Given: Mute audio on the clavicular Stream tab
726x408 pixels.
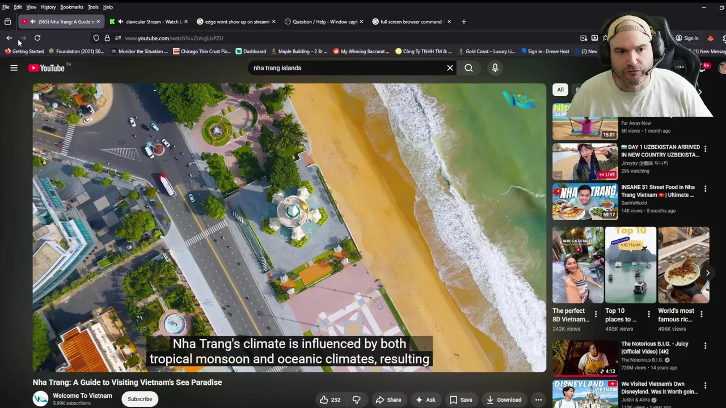Looking at the screenshot, I should 121,22.
